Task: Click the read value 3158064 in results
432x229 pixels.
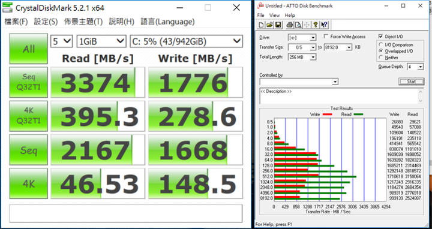Action: pos(413,176)
